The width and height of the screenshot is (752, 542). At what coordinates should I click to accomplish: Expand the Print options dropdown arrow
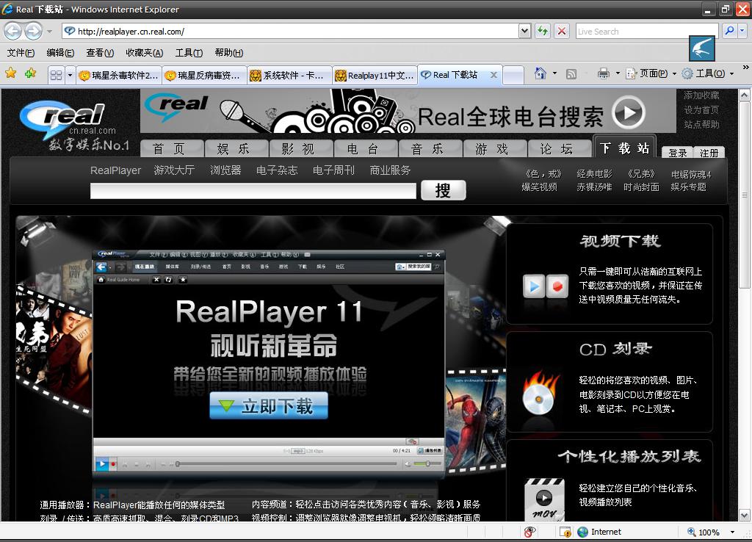pos(617,73)
